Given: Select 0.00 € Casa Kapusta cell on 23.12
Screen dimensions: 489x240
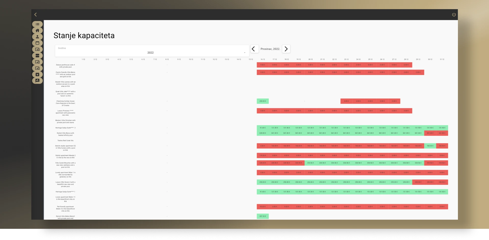Looking at the screenshot, I should (346, 101).
